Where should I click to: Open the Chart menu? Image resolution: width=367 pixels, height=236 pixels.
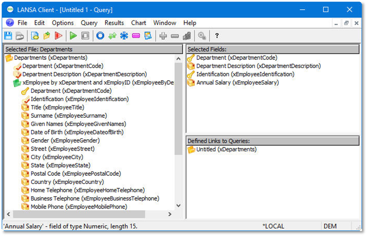point(139,23)
